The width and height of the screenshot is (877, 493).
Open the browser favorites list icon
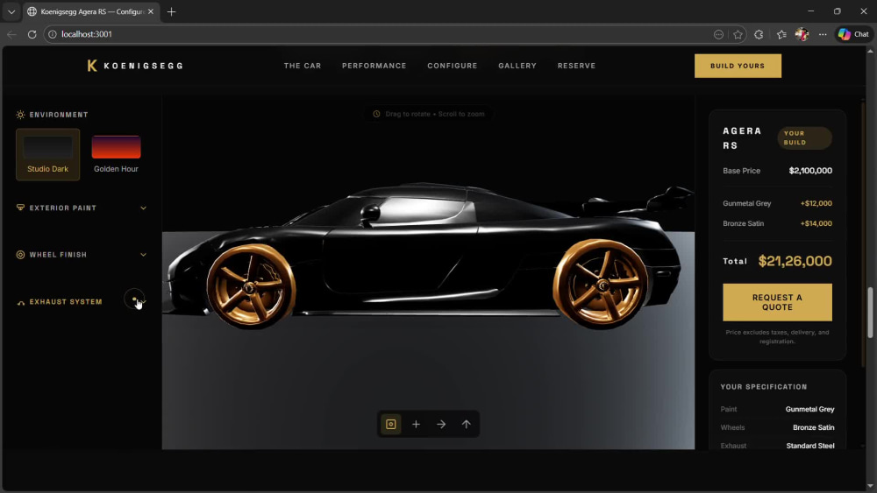tap(781, 34)
